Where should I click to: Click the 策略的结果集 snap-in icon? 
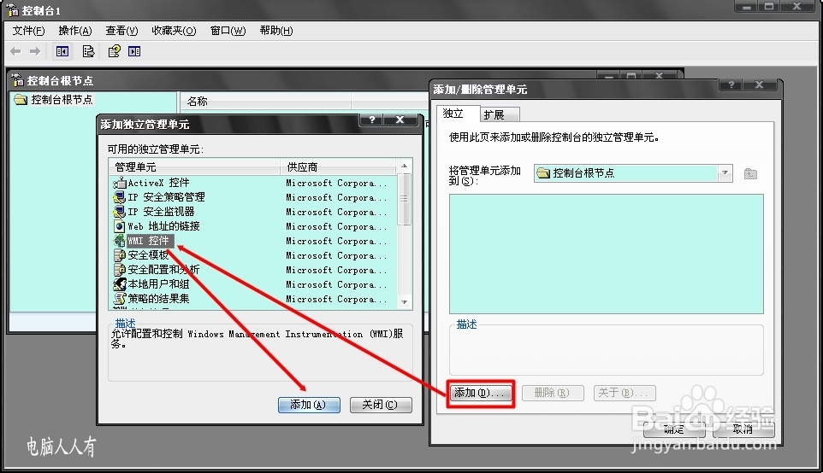coord(120,299)
